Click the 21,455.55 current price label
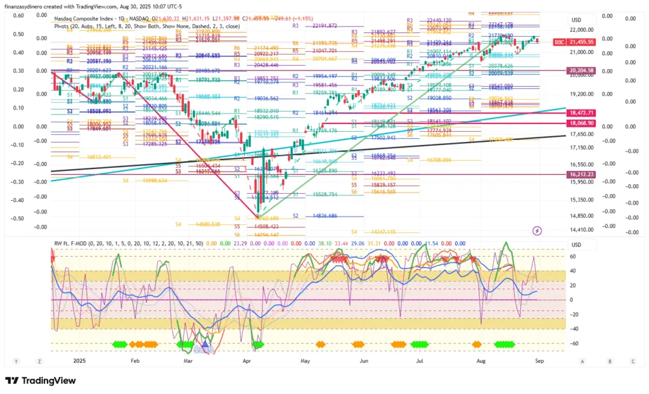Image resolution: width=649 pixels, height=394 pixels. point(582,42)
